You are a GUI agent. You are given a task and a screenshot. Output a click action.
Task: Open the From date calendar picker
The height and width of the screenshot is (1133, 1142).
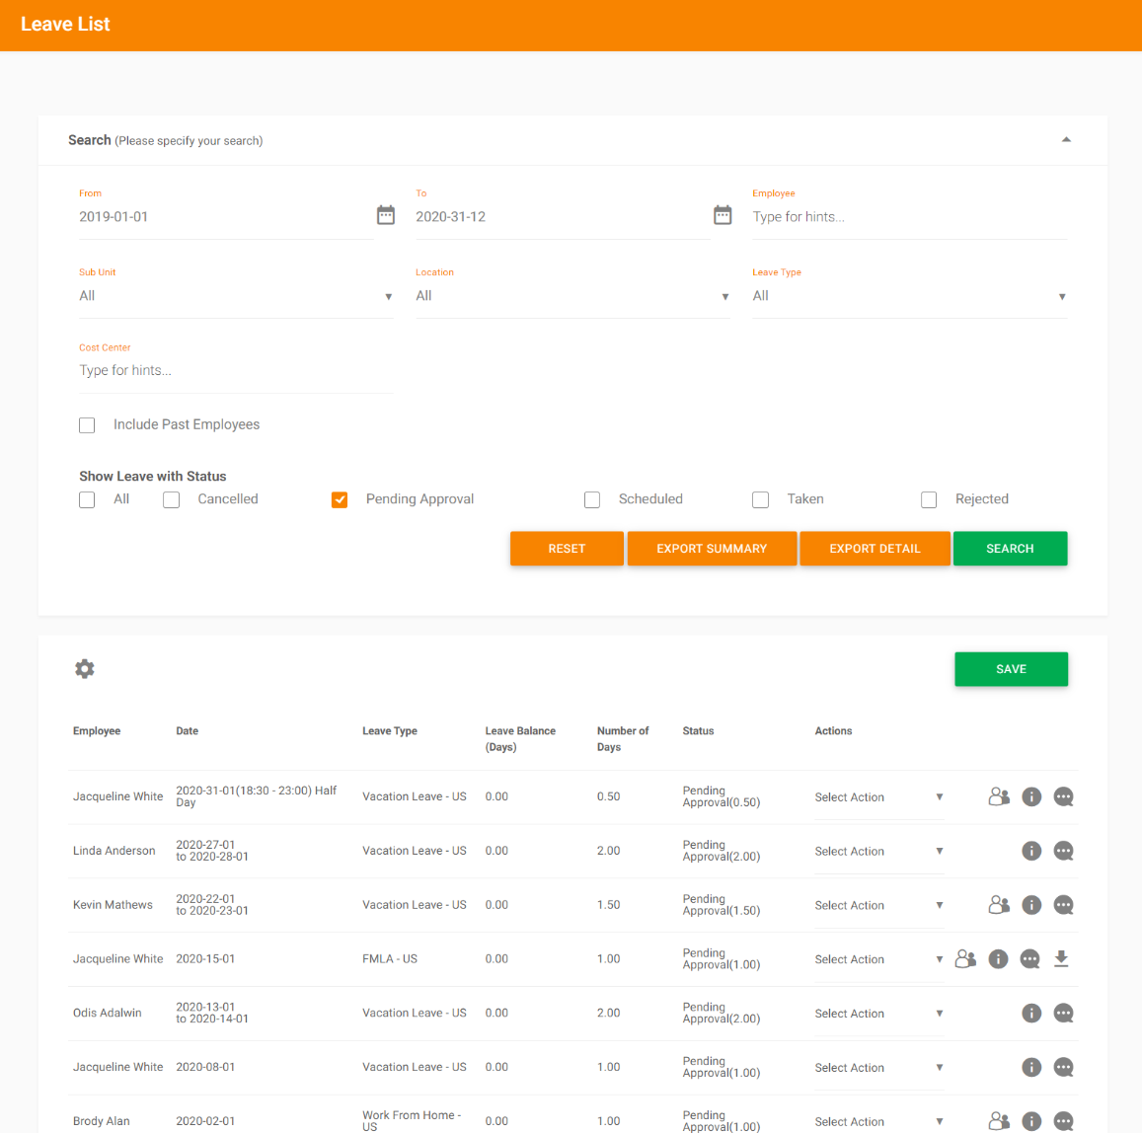click(385, 215)
